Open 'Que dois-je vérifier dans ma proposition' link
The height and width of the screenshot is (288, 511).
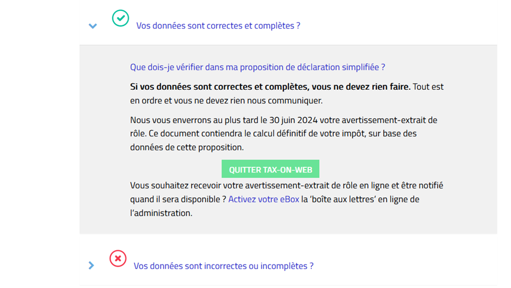pyautogui.click(x=258, y=67)
